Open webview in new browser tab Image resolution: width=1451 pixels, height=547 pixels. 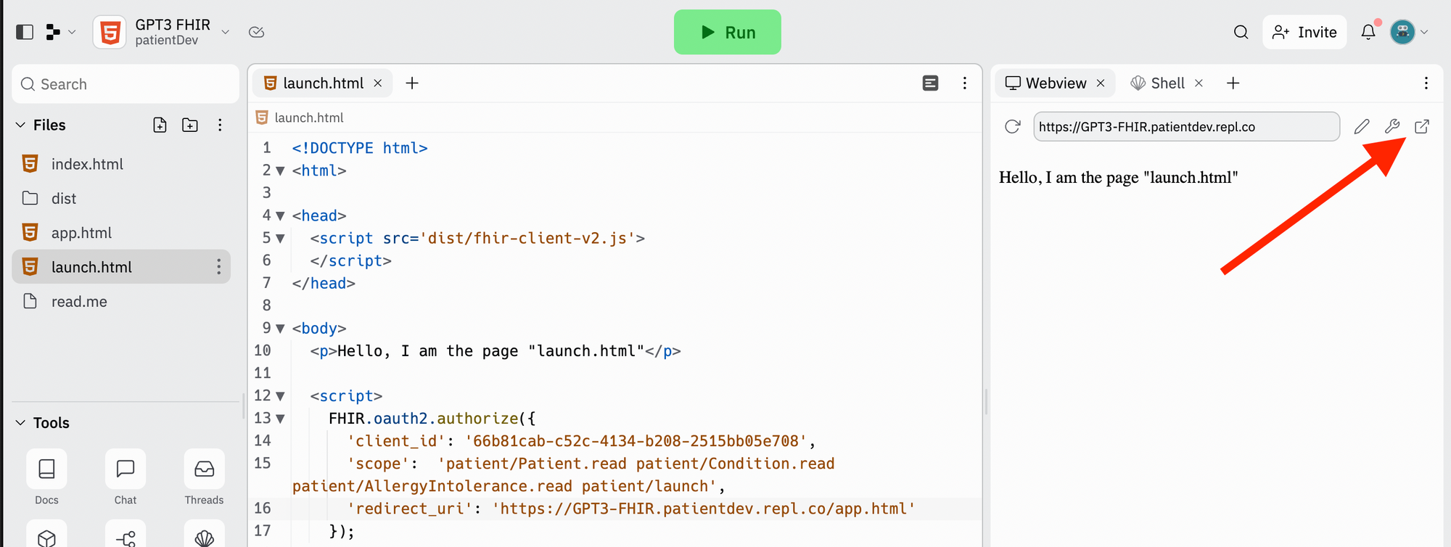1422,127
